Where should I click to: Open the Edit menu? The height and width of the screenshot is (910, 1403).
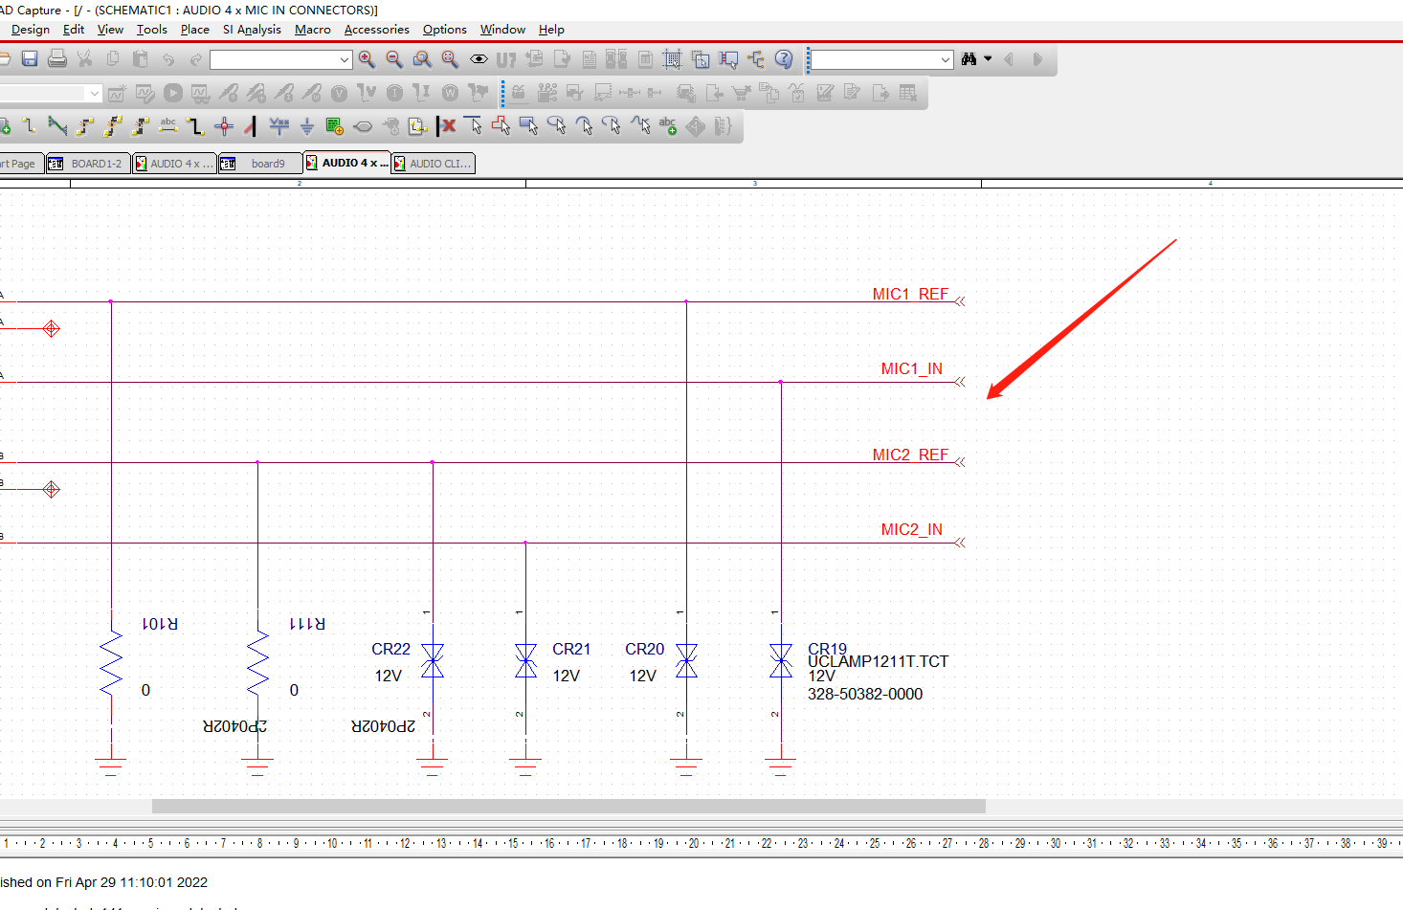(74, 30)
